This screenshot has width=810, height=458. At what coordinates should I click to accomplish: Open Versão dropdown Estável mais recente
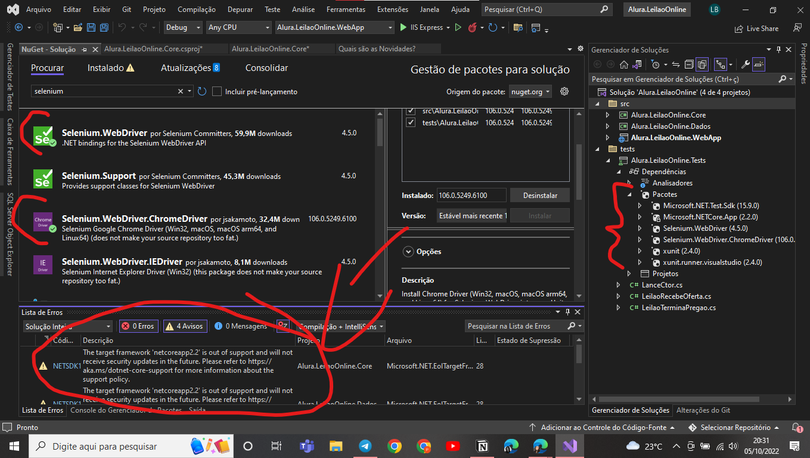coord(472,215)
